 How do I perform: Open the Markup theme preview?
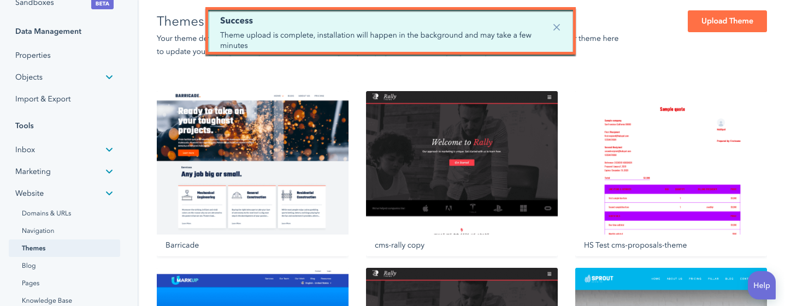pos(252,287)
